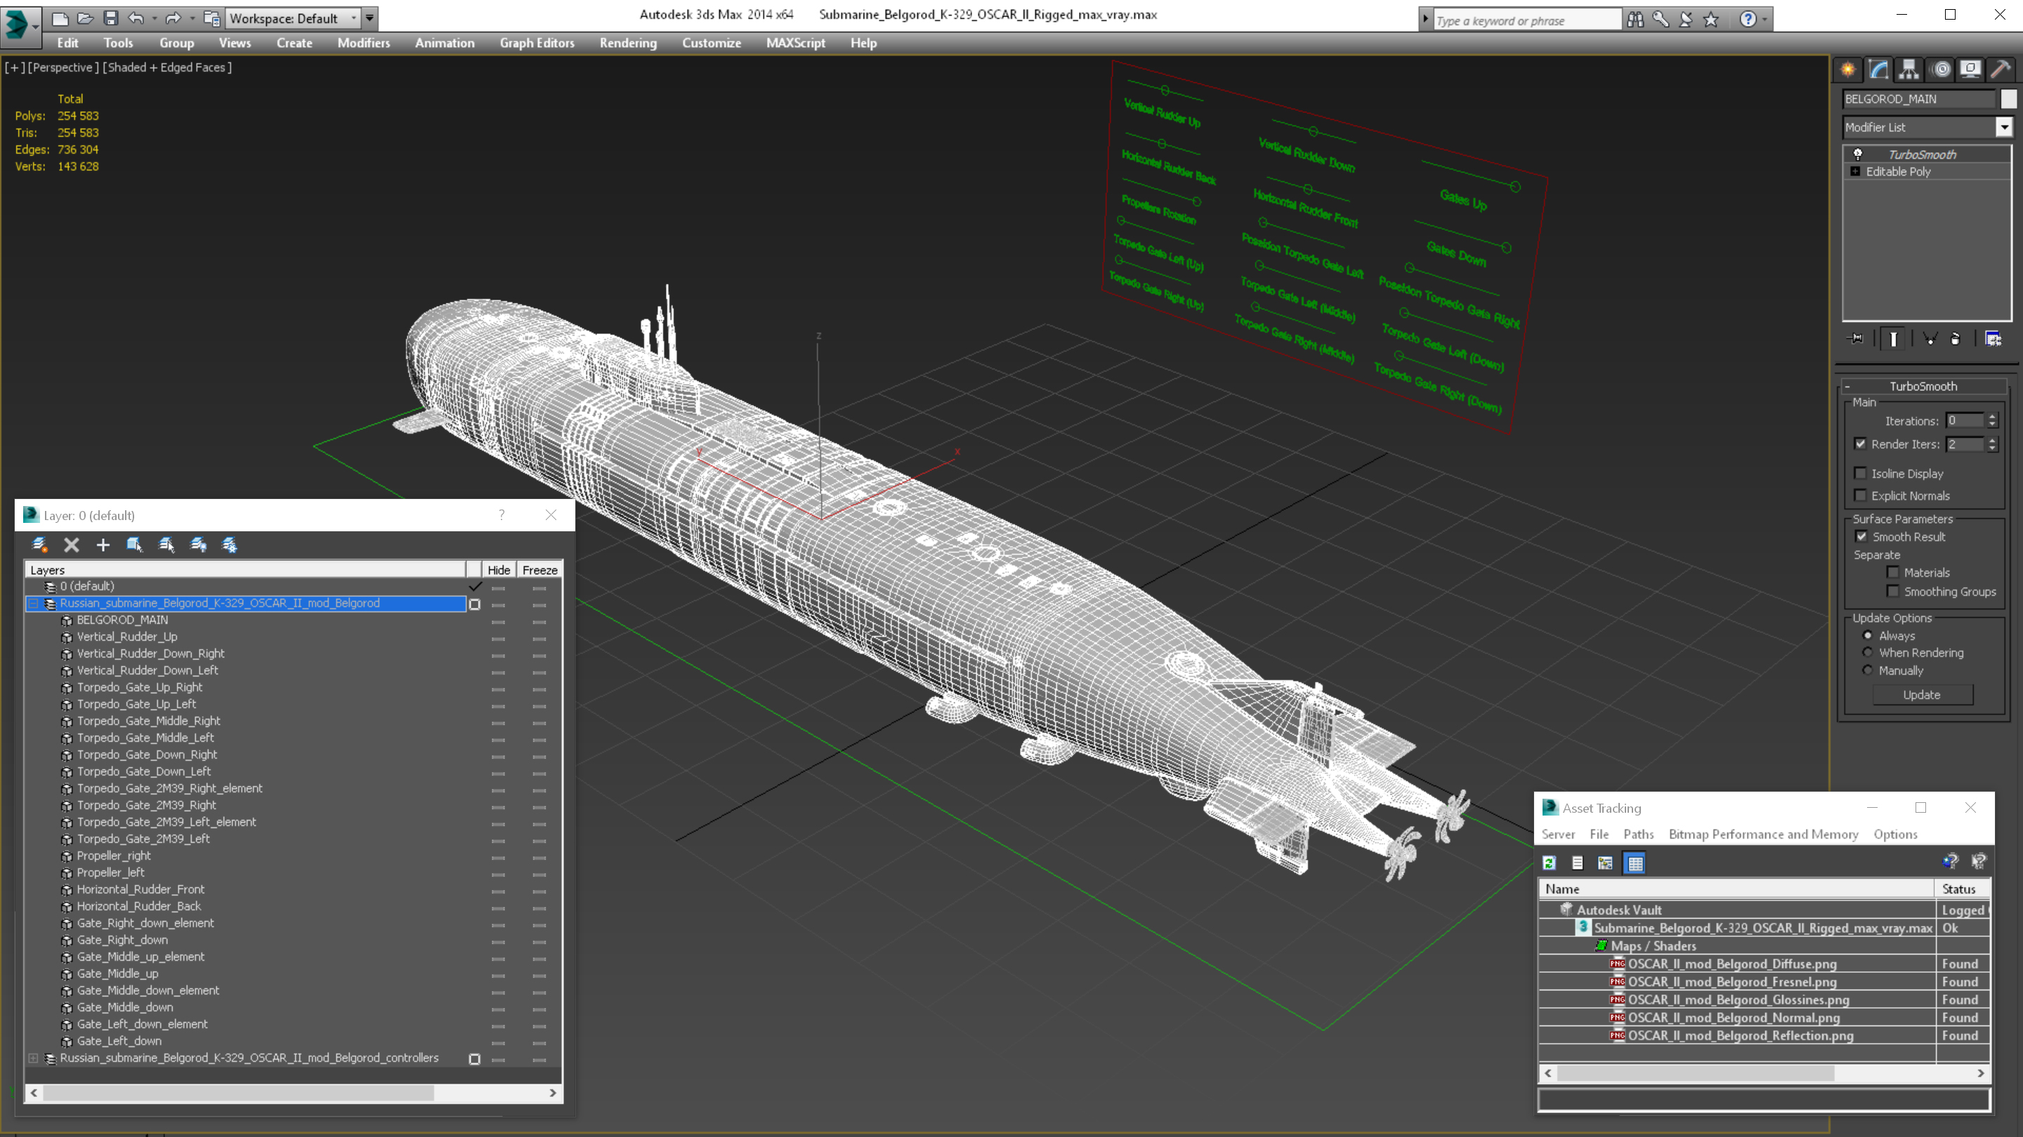Viewport: 2023px width, 1137px height.
Task: Enable Explicit Normals checkbox
Action: (1861, 495)
